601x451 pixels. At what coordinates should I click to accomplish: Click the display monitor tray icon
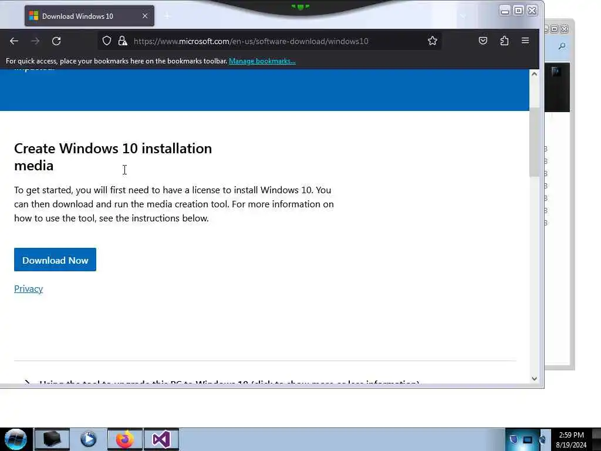[x=528, y=439]
